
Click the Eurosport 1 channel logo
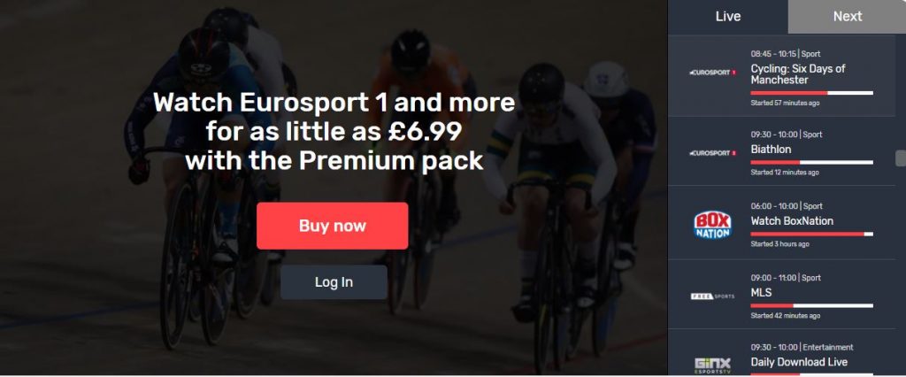pyautogui.click(x=712, y=73)
